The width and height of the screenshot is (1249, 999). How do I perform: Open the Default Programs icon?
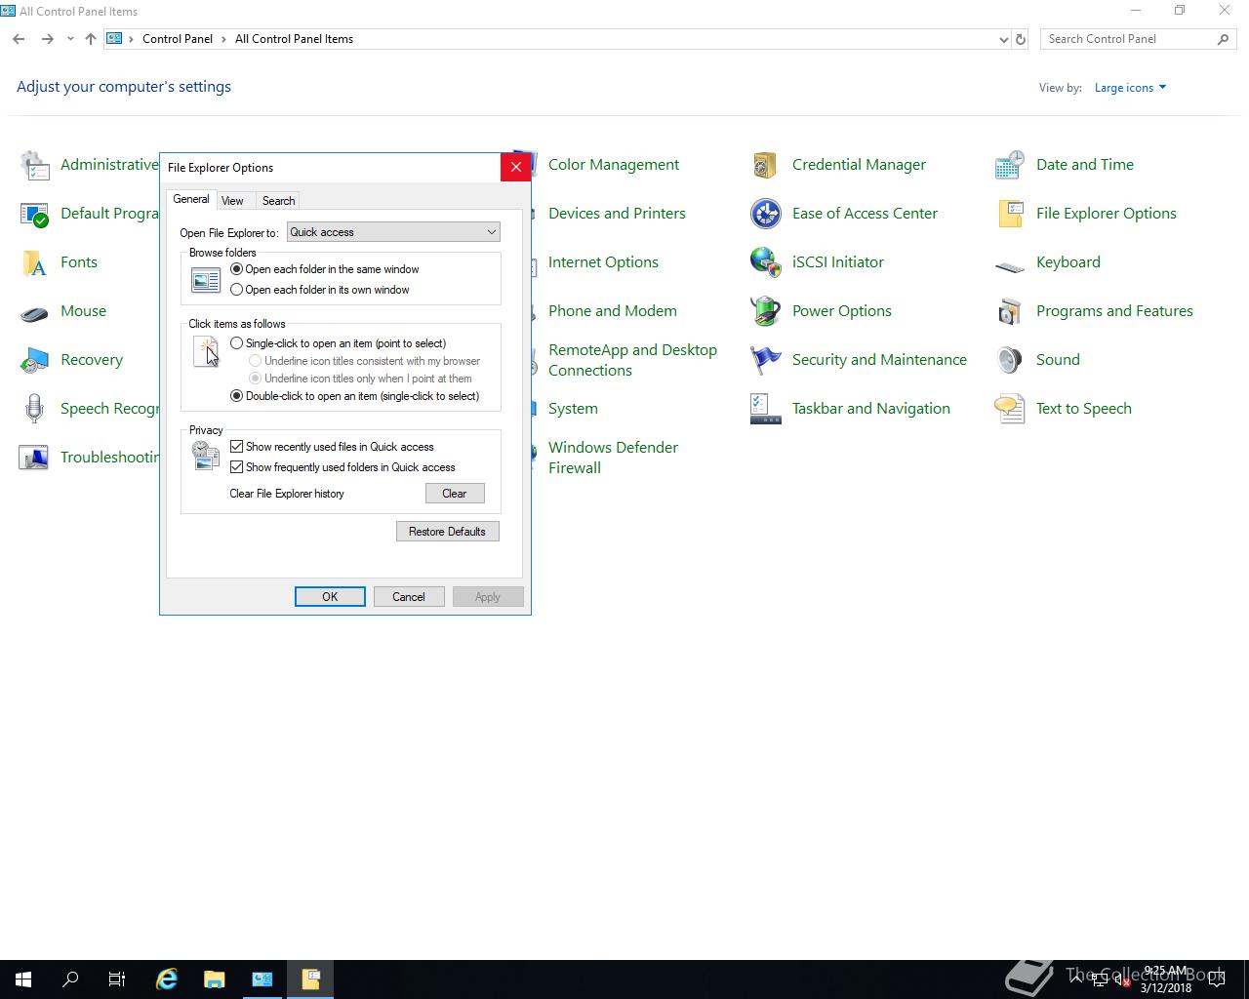pyautogui.click(x=34, y=214)
